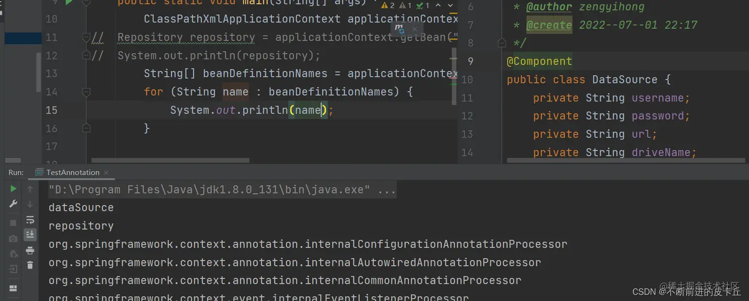Image resolution: width=749 pixels, height=301 pixels.
Task: Click the url field declaration
Action: [595, 134]
